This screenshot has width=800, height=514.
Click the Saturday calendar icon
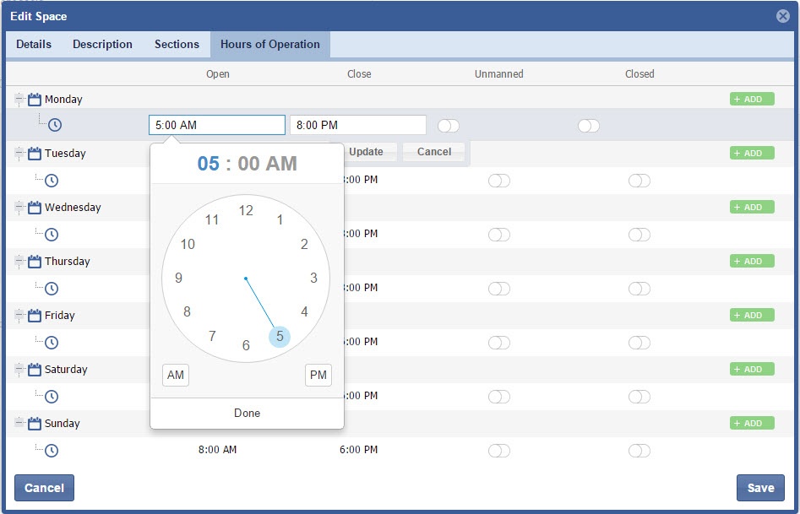point(35,369)
